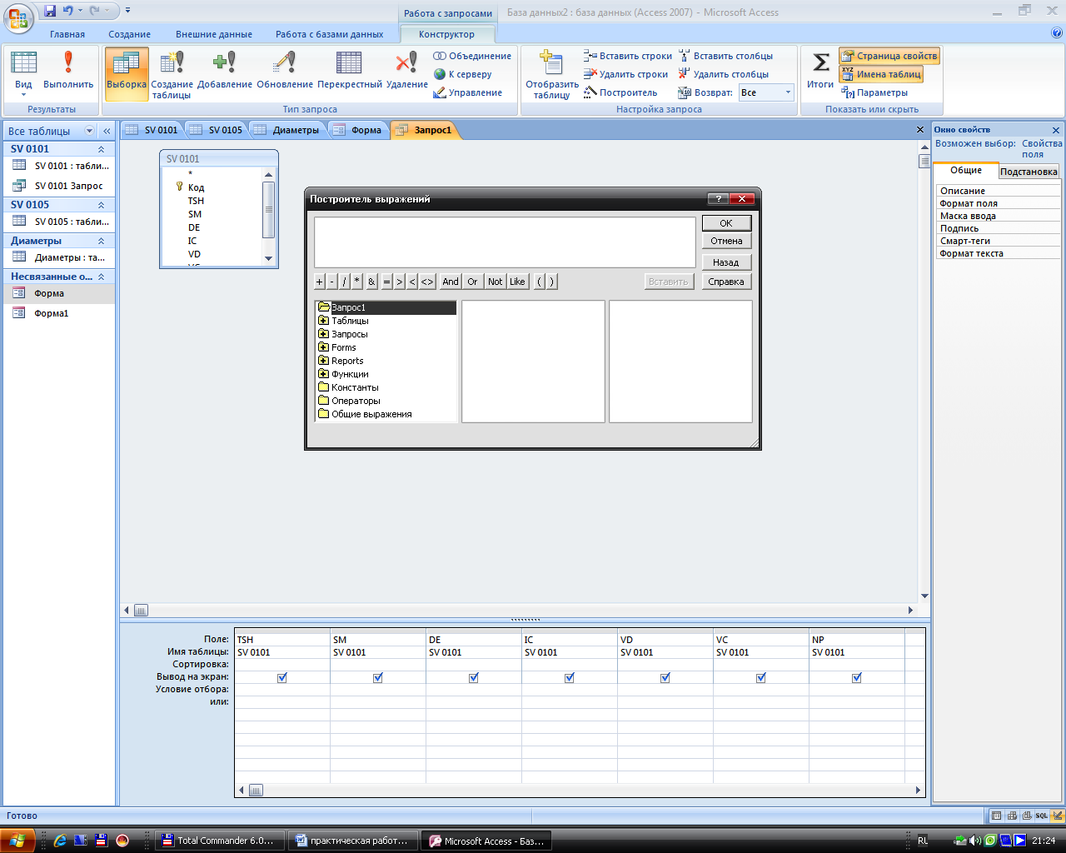This screenshot has width=1066, height=853.
Task: Open Microsoft Access help question icon
Action: coord(1057,33)
